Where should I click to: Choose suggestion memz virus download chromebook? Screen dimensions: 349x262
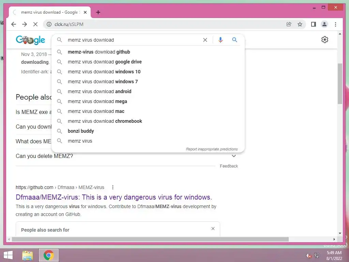(148, 121)
